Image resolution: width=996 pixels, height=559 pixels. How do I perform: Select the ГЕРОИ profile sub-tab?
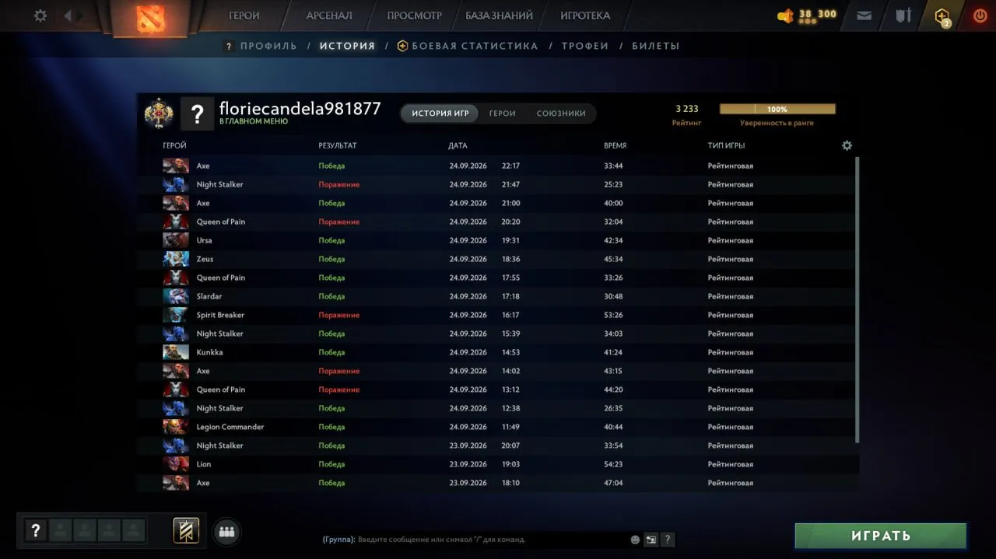[x=503, y=114]
